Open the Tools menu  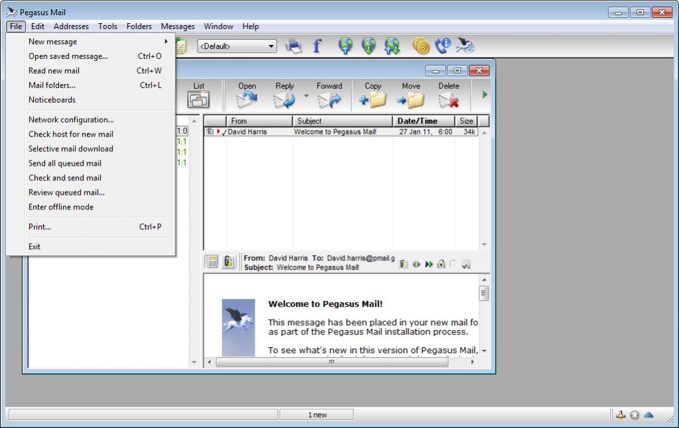click(107, 27)
